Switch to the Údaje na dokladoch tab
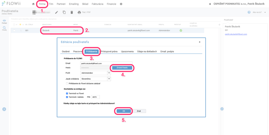 (147, 51)
